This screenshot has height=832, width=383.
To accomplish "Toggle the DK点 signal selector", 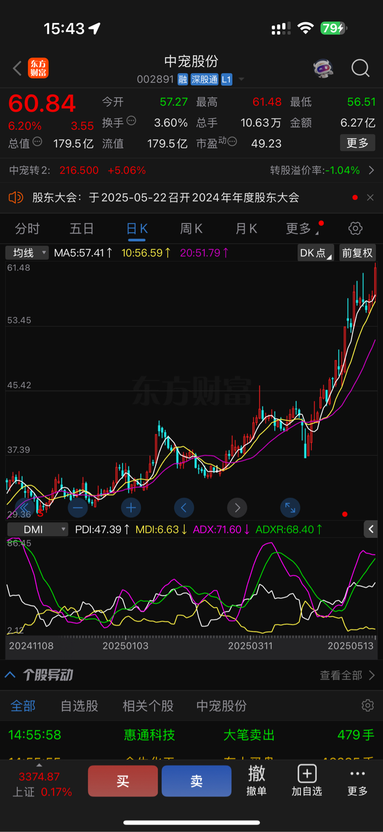I will click(x=316, y=253).
